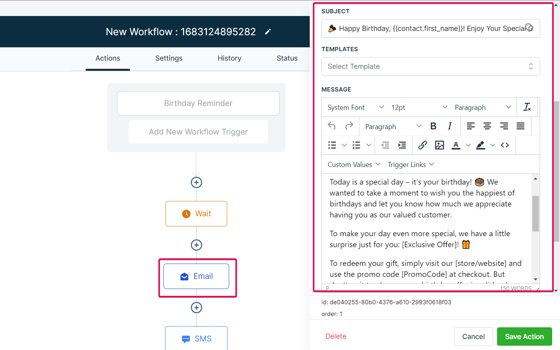Click the pencil icon to rename the workflow
Screen dimensions: 560x350
(267, 32)
